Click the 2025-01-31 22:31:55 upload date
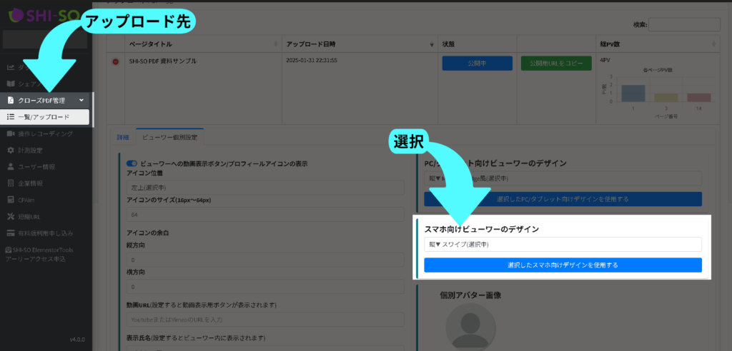This screenshot has width=732, height=351. [312, 60]
